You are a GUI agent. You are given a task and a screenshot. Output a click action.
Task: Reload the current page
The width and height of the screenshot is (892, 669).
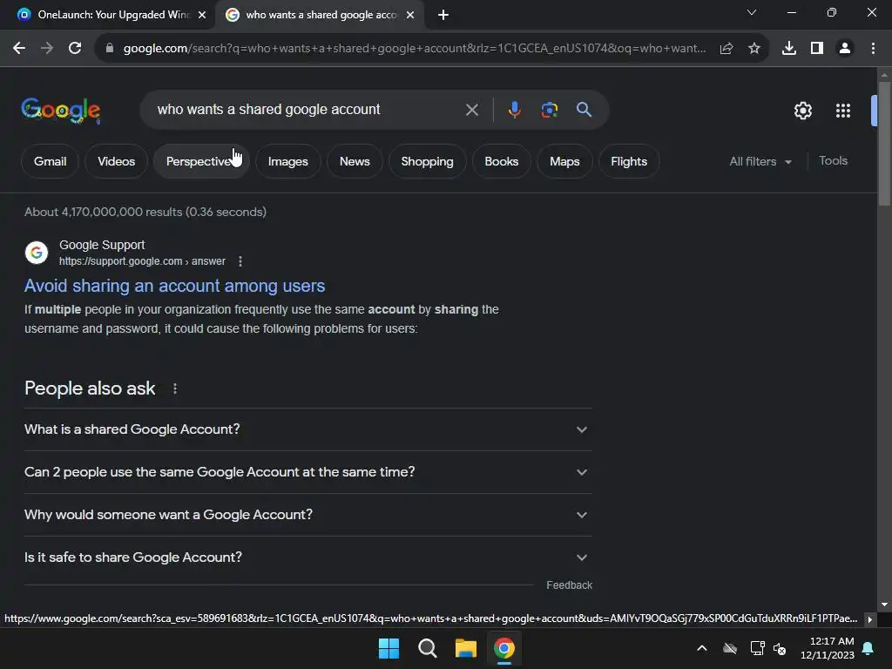[75, 49]
